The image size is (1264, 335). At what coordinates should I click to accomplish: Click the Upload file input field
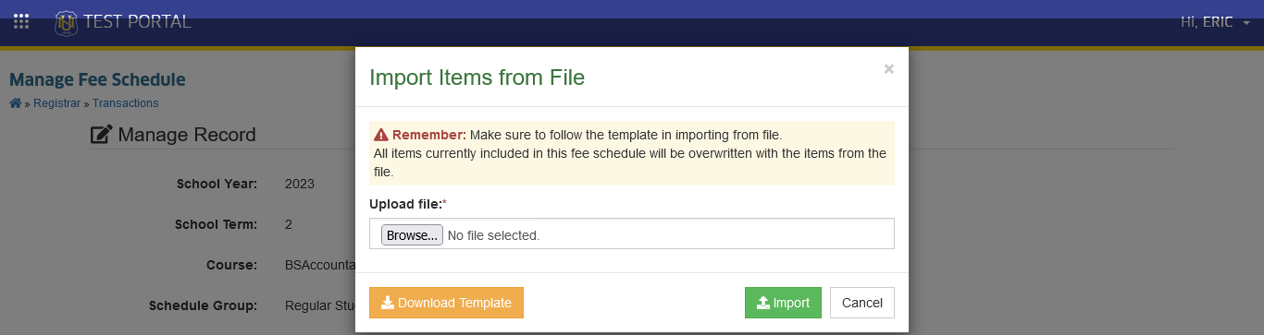pyautogui.click(x=632, y=233)
